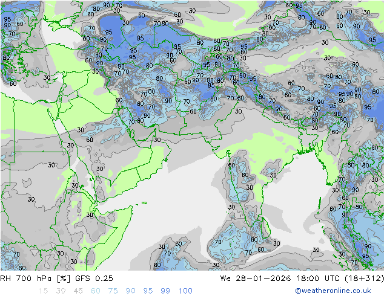Viewport: 384px width, 296px height.
Task: Select the legend value 60
Action: pyautogui.click(x=96, y=291)
